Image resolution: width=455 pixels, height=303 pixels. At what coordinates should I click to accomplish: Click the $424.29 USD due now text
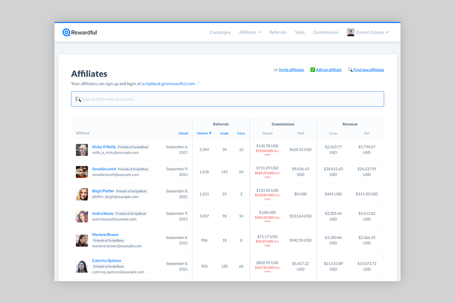pos(267,175)
